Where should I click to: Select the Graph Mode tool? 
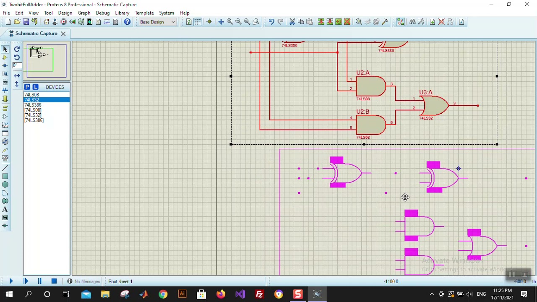click(x=5, y=125)
